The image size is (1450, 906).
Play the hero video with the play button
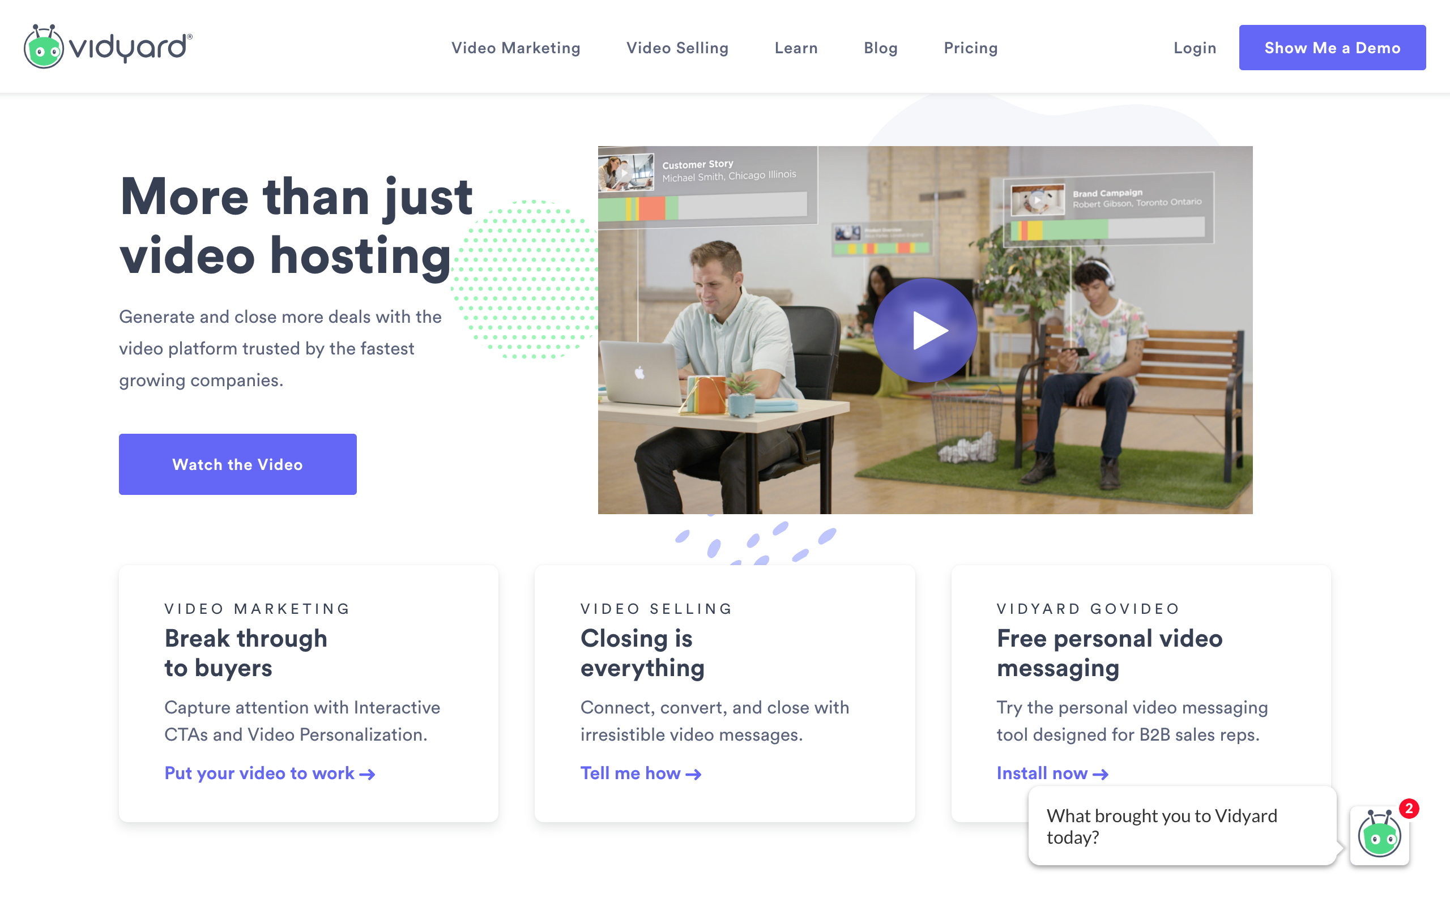(x=925, y=330)
